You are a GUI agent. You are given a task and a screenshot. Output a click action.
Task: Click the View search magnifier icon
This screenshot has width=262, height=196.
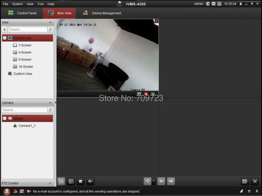point(50,29)
